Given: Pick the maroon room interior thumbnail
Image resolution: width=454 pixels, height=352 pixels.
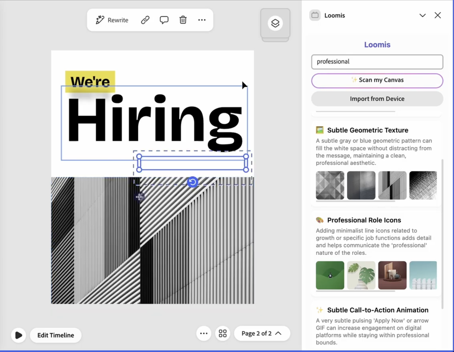Looking at the screenshot, I should (x=392, y=275).
